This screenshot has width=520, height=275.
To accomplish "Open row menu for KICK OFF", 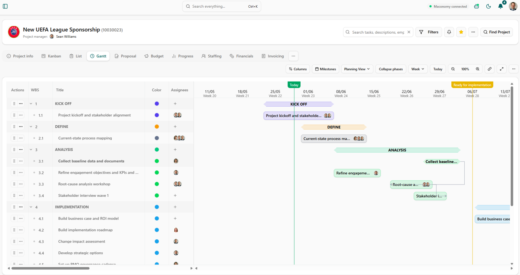I will [x=21, y=104].
